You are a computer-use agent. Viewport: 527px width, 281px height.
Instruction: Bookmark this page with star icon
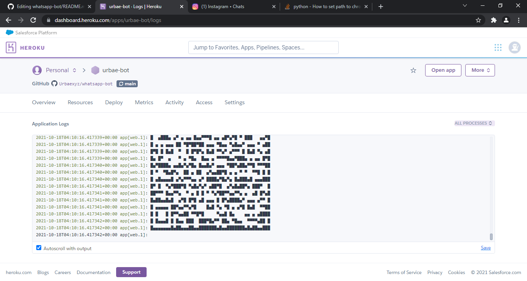point(478,20)
